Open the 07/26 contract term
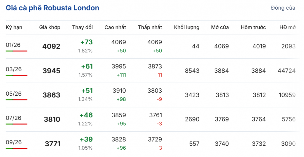Image resolution: width=304 pixels, height=157 pixels. click(14, 118)
